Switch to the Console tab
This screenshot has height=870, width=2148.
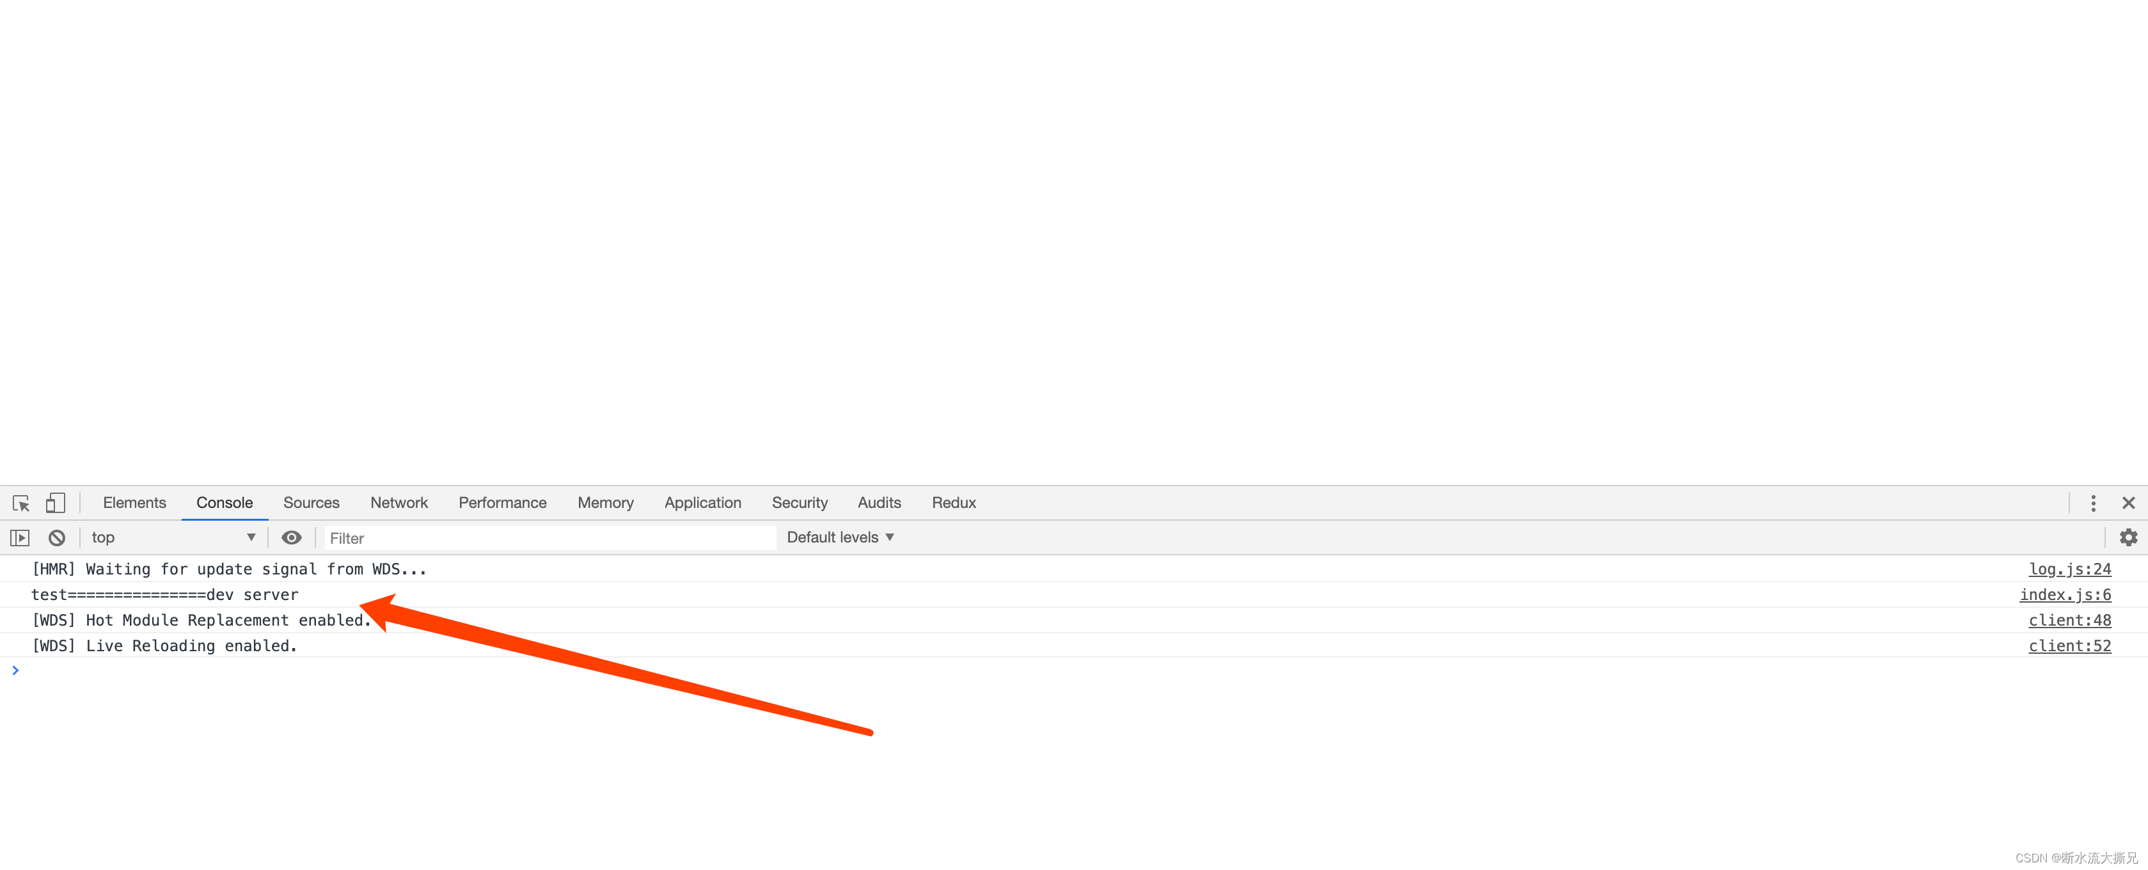tap(225, 502)
